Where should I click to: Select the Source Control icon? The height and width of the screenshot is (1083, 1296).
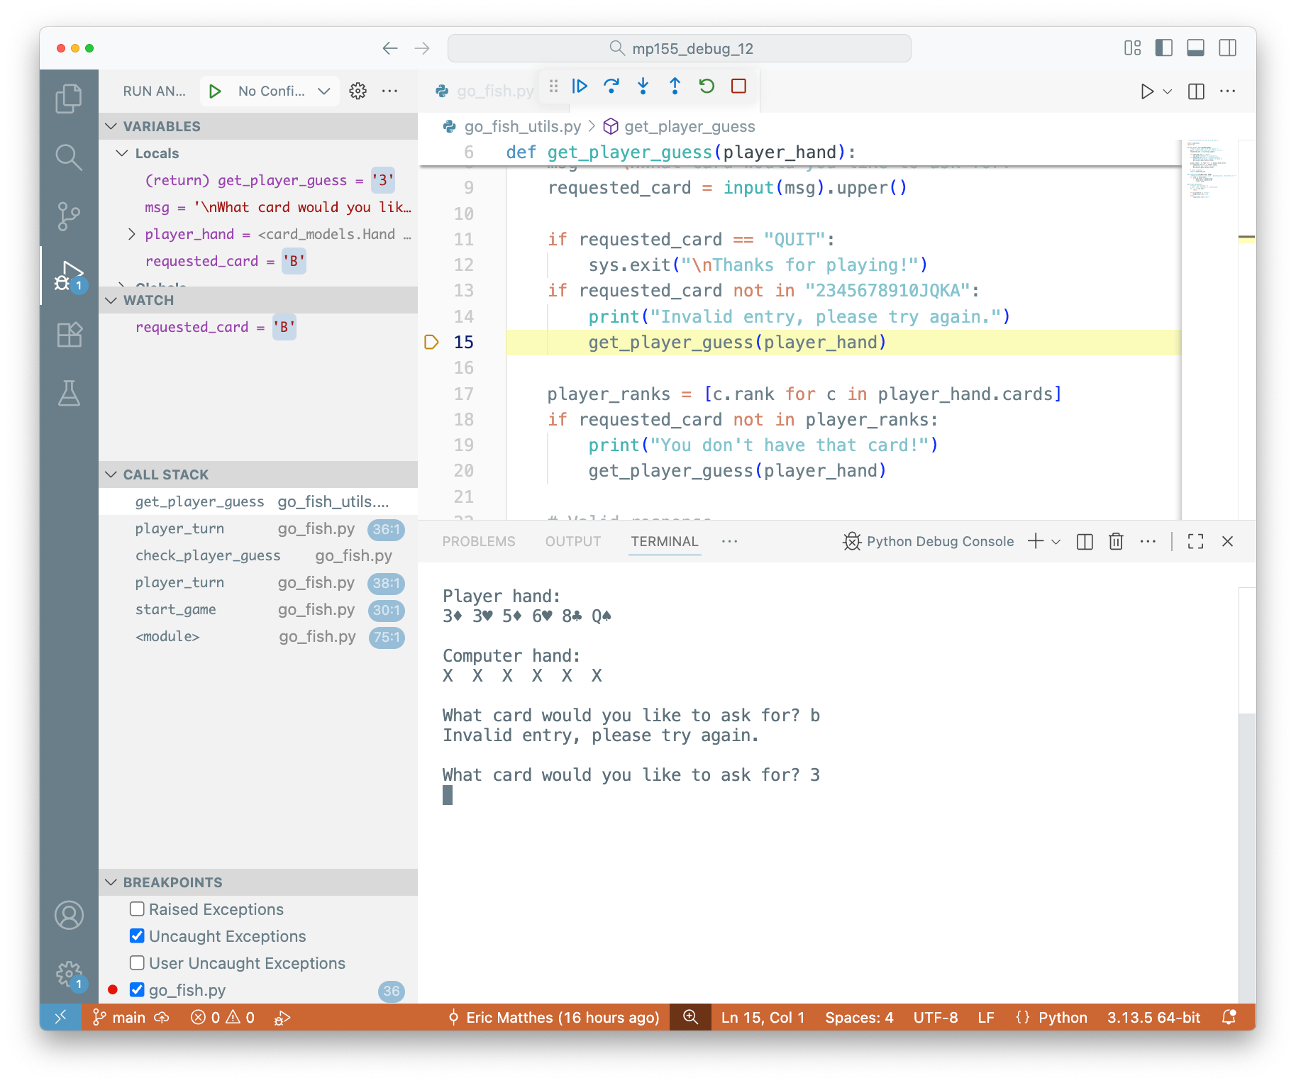pos(69,216)
